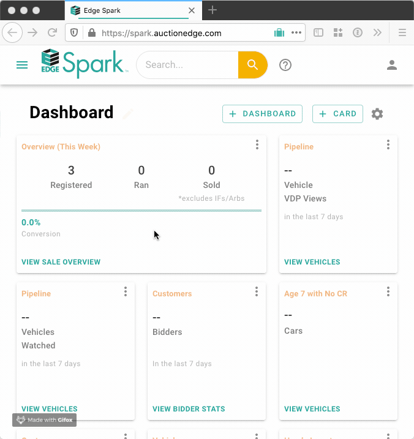
Task: Click the Edge Spark logo
Action: click(x=85, y=64)
